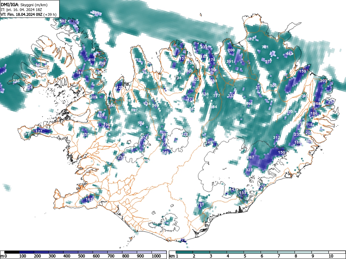Click the 191 visibility value on the map
Image resolution: width=346 pixels, height=259 pixels.
coord(200,204)
